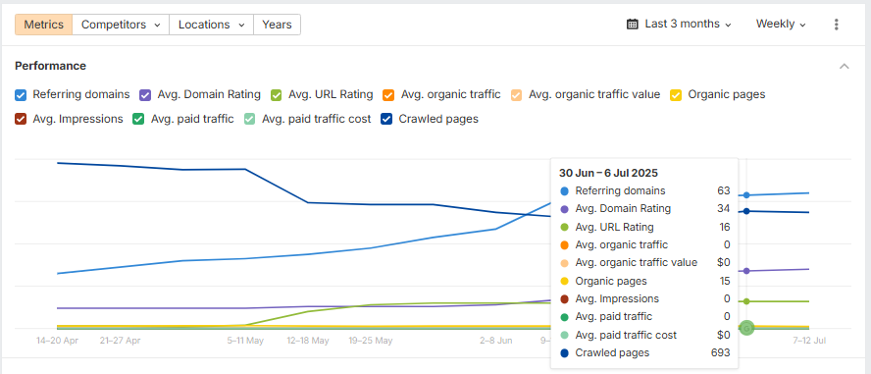Click the Organic pages row in tooltip

tap(644, 281)
